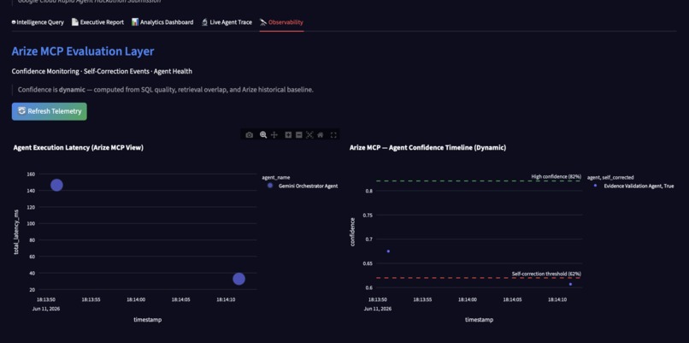Click the total_latency_ms axis label
Image resolution: width=689 pixels, height=343 pixels.
point(16,232)
